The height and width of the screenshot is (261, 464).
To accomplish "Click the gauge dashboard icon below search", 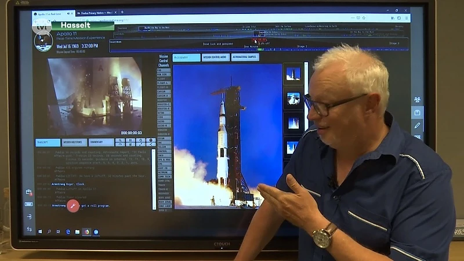I will point(120,144).
